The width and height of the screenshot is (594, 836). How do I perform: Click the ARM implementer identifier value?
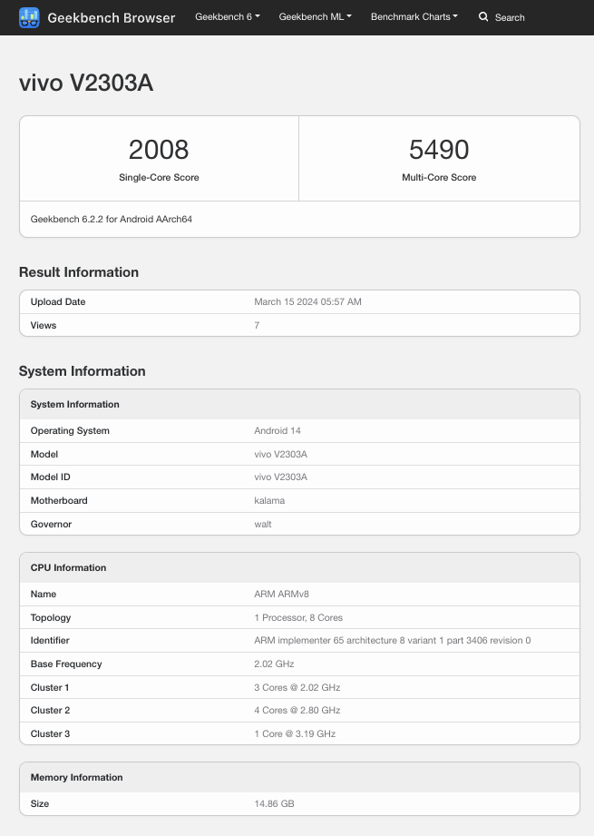[392, 640]
